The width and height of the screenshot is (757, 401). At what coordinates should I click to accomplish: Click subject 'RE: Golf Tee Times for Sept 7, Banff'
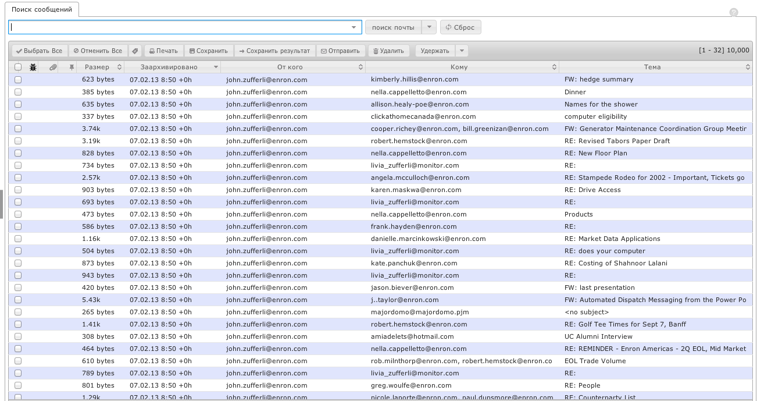coord(625,324)
